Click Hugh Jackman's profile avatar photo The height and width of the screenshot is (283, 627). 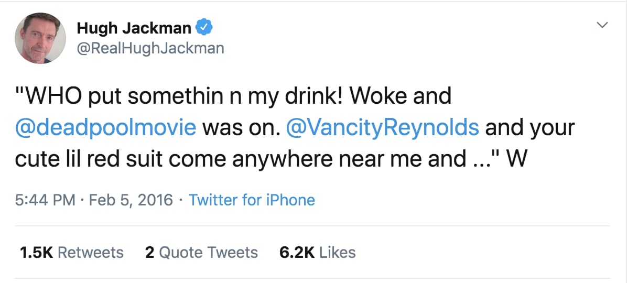40,38
